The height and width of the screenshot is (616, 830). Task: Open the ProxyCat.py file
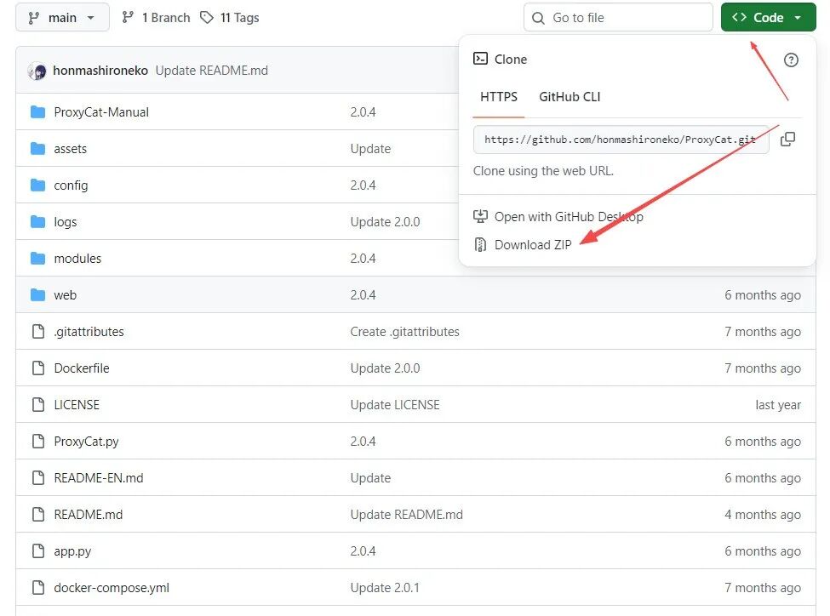pyautogui.click(x=86, y=442)
